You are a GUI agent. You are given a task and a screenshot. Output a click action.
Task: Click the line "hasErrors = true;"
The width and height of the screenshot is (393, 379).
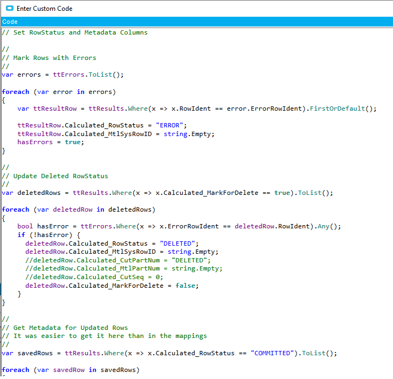[51, 143]
